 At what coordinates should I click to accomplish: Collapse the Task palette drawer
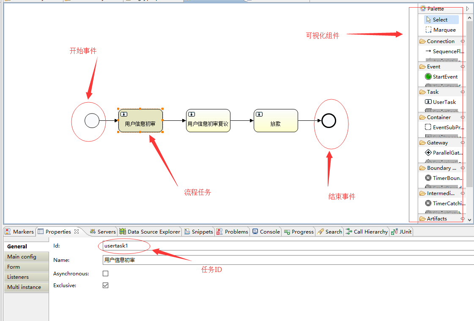click(x=442, y=92)
